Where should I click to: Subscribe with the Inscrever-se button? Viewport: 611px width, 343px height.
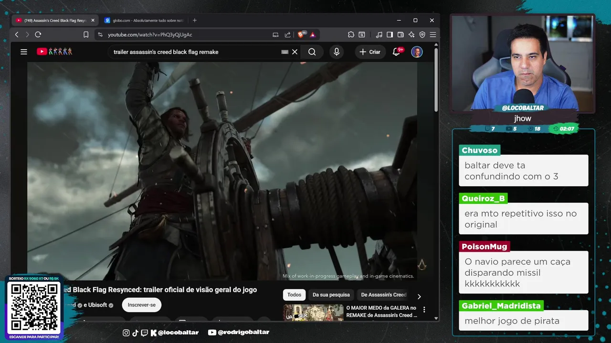pos(142,305)
